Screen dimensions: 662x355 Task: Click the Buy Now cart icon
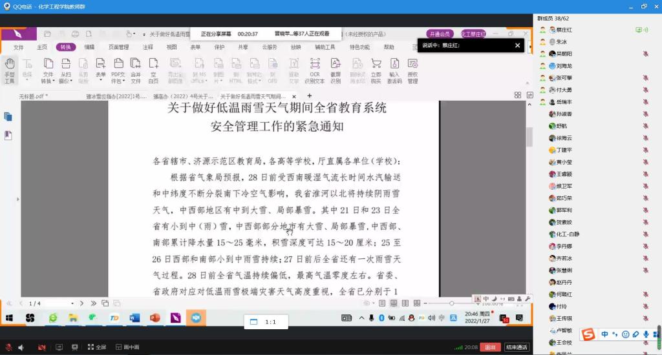pos(376,68)
